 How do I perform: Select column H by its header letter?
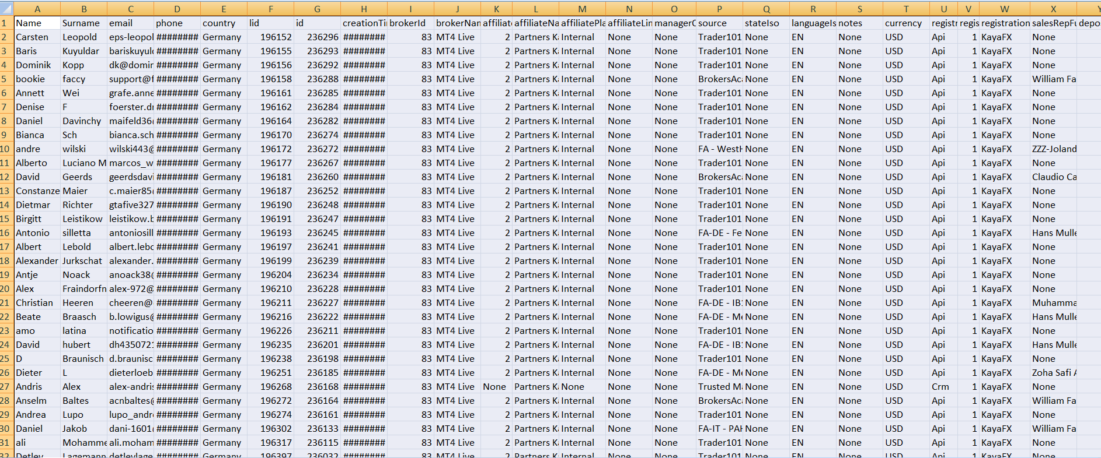[364, 9]
